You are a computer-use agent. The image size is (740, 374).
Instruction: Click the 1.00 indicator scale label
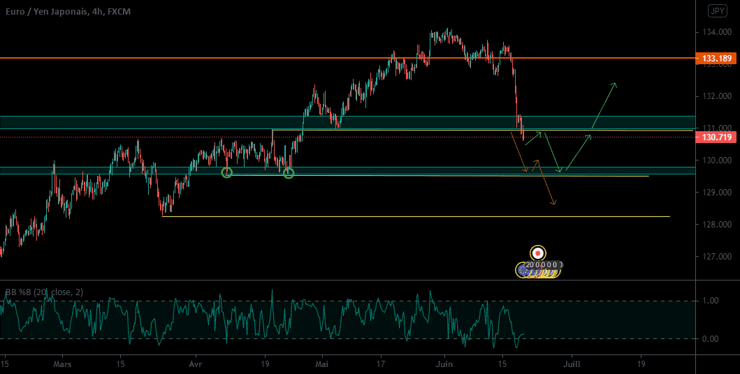711,301
